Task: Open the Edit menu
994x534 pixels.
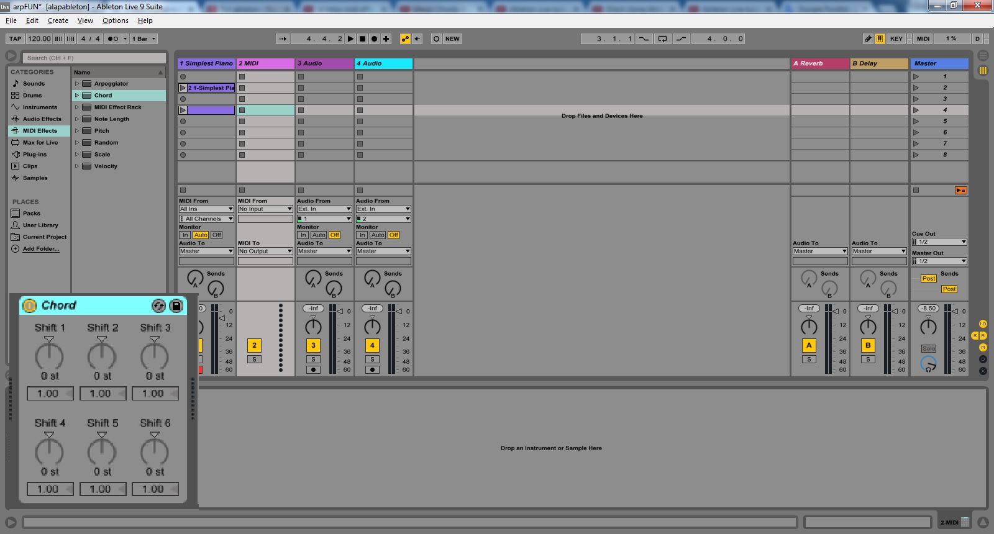Action: (32, 20)
